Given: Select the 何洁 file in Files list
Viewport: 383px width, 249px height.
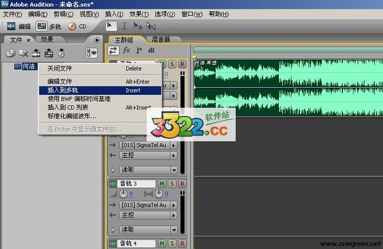Looking at the screenshot, I should click(x=25, y=67).
